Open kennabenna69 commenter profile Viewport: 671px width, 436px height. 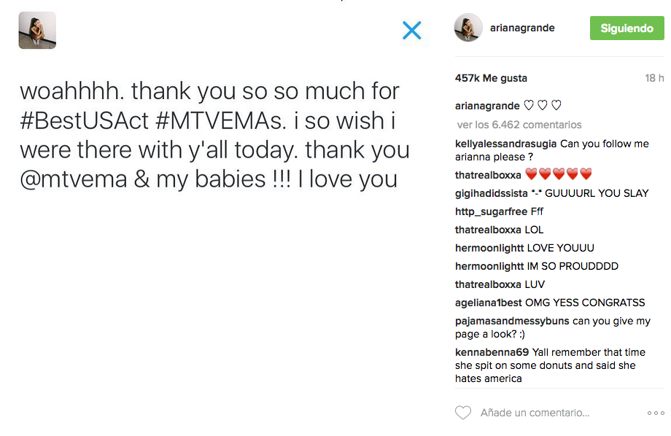[x=492, y=352]
